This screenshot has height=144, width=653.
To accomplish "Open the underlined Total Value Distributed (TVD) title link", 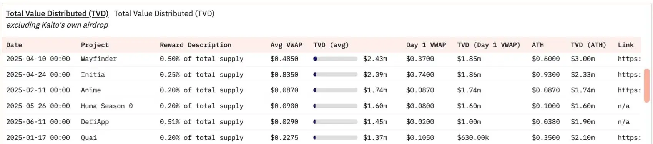I will click(x=57, y=13).
